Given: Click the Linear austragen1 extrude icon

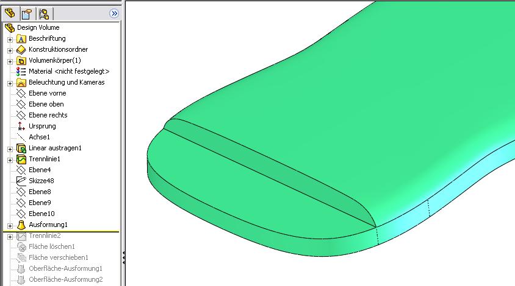Looking at the screenshot, I should (21, 148).
